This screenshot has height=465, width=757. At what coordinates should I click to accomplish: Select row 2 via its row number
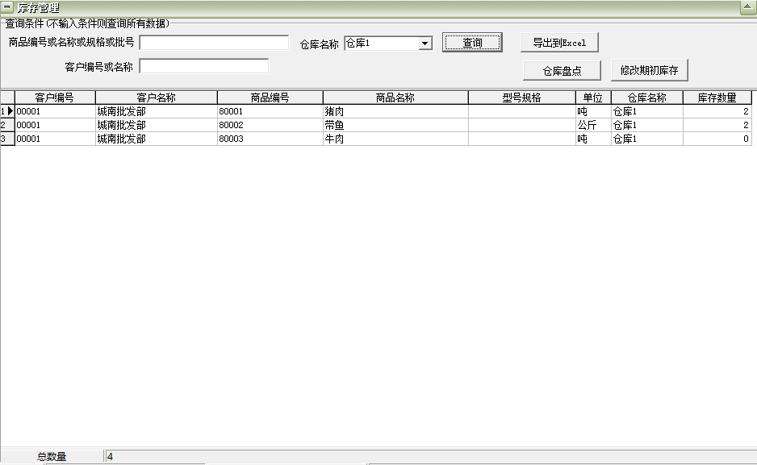coord(8,125)
